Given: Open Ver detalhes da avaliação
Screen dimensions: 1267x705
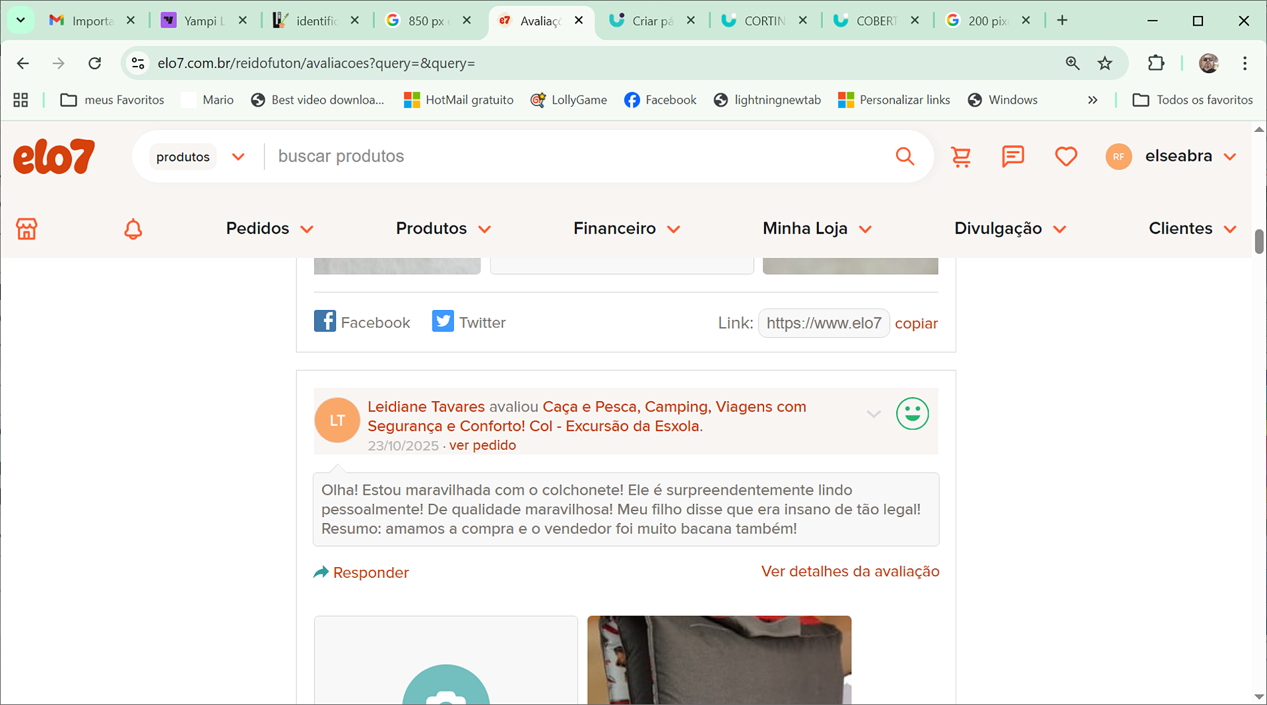Looking at the screenshot, I should (x=850, y=571).
